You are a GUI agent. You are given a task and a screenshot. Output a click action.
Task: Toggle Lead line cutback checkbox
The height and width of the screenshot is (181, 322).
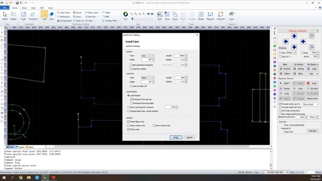[x=131, y=69]
